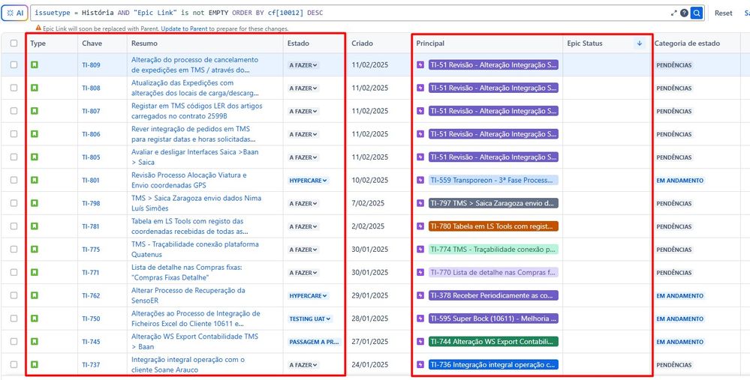Click the epic icon beside TI-378 Receber
Image resolution: width=750 pixels, height=380 pixels.
coord(420,295)
